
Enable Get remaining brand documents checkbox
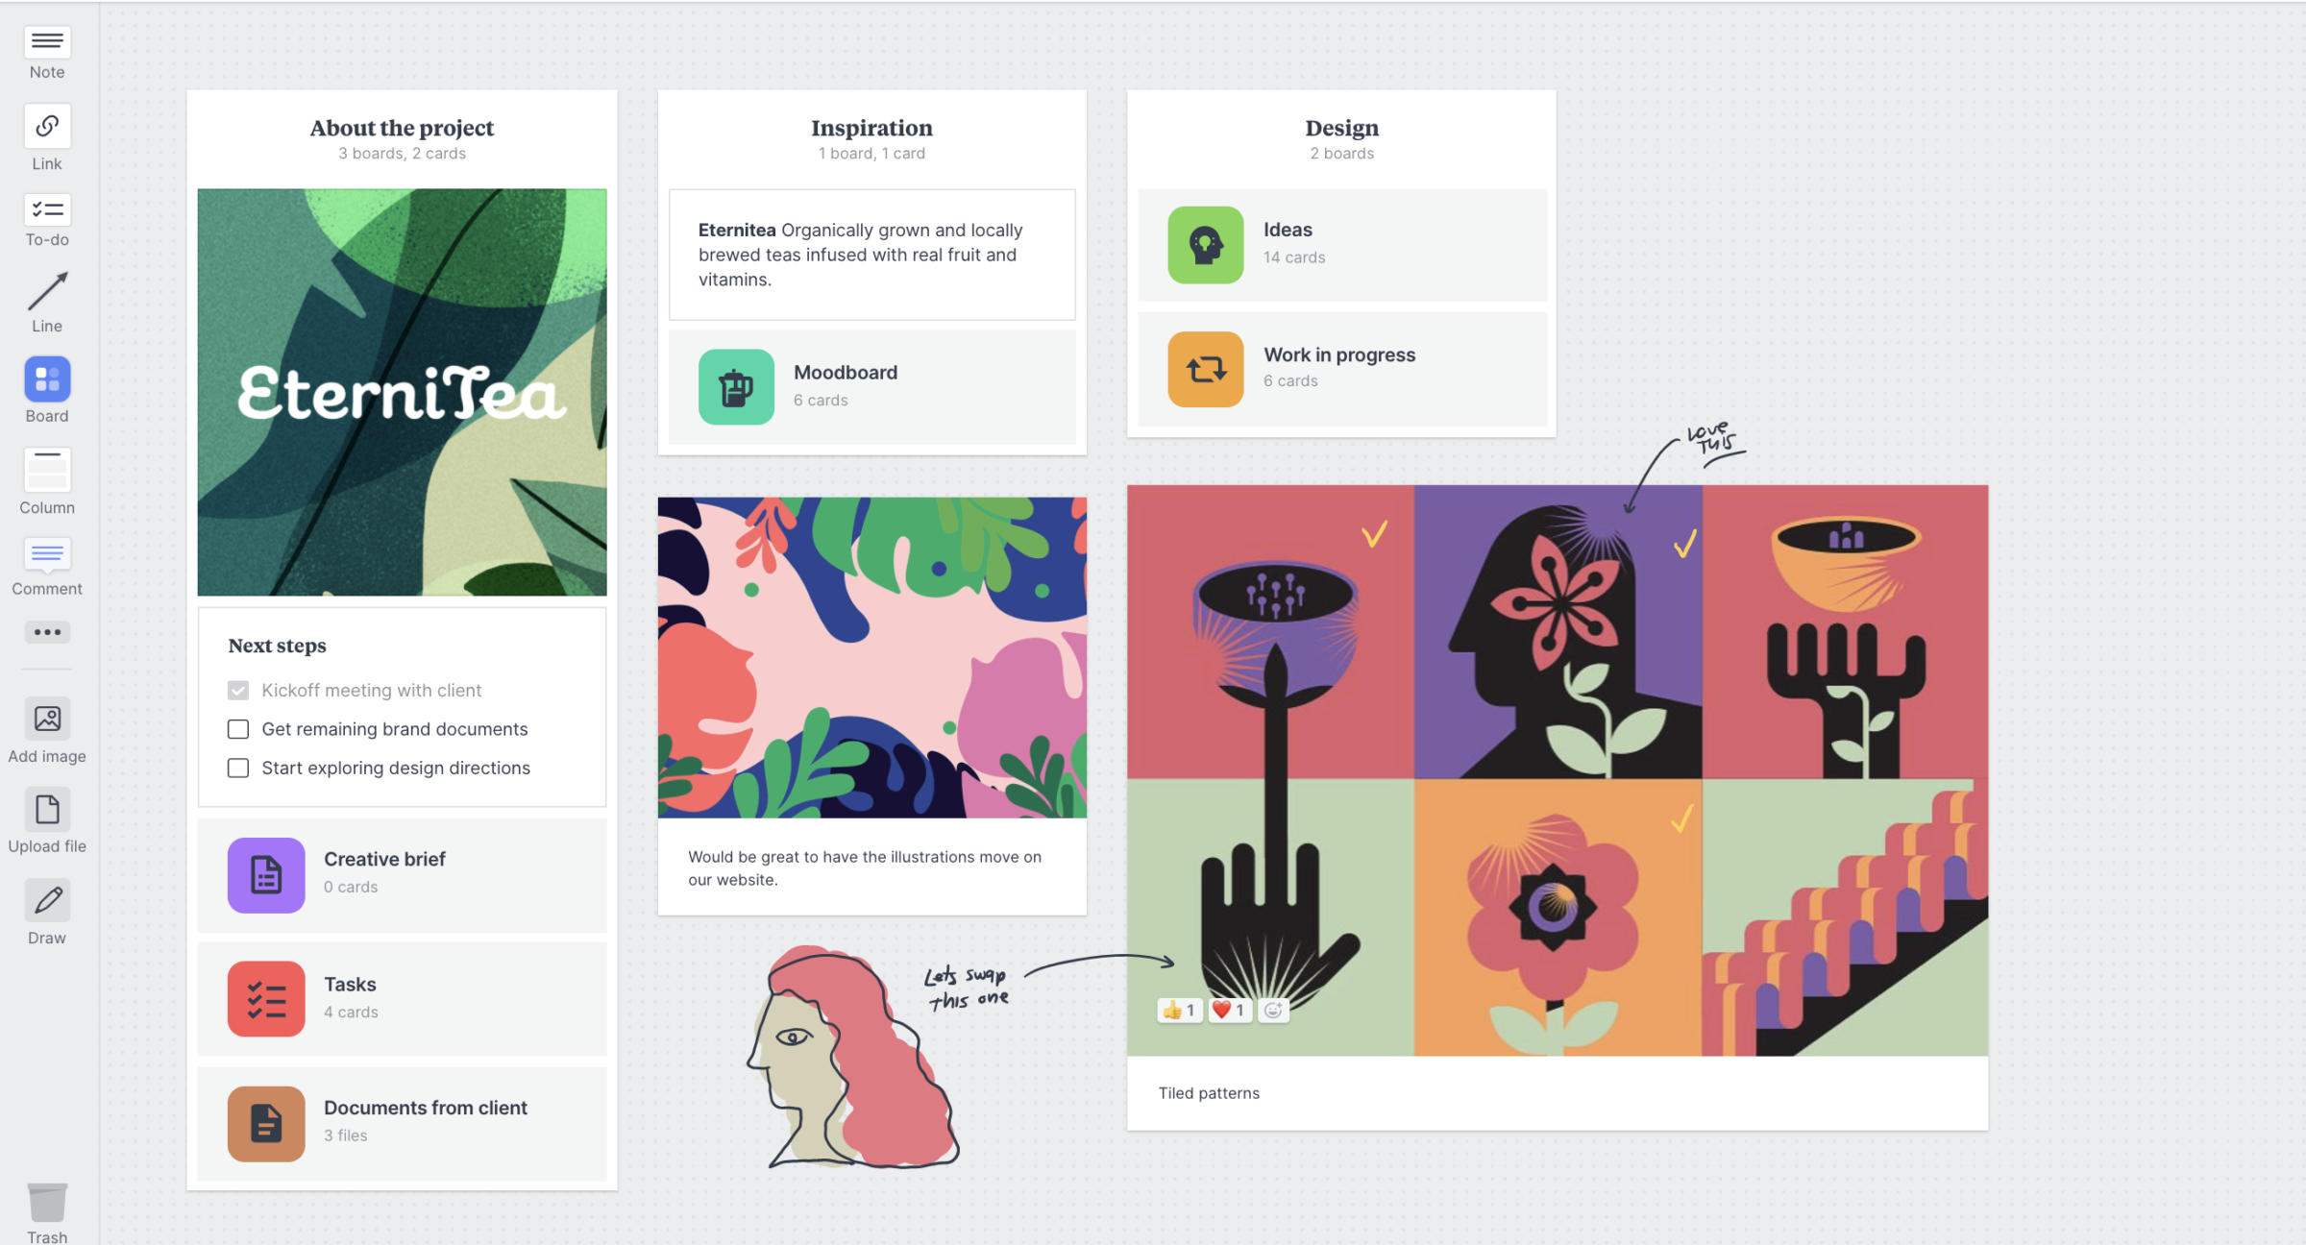237,728
